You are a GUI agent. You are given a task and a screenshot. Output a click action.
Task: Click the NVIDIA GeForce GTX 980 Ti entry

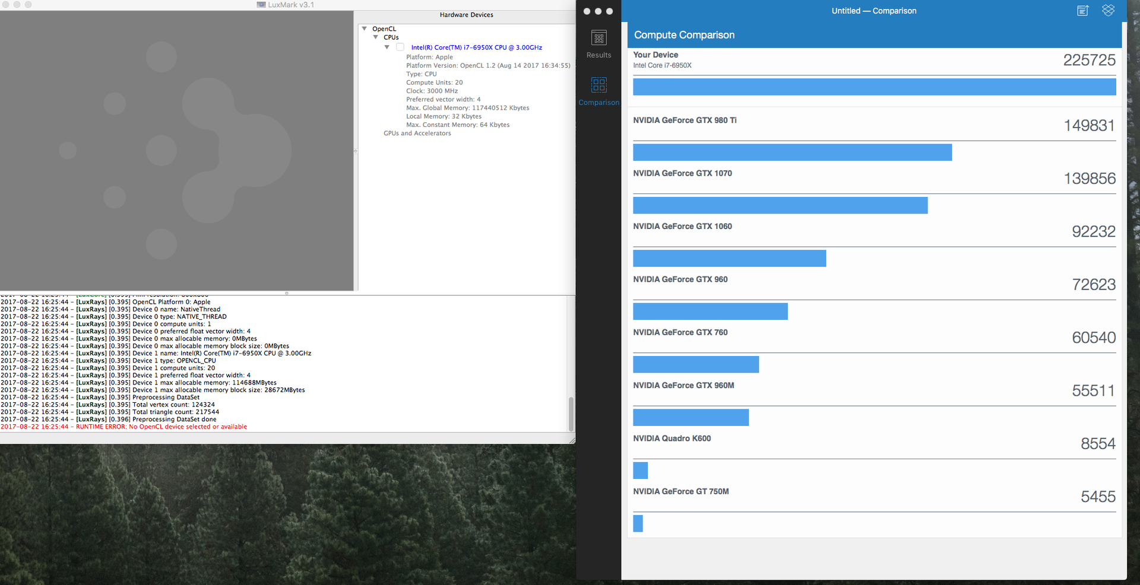(685, 120)
